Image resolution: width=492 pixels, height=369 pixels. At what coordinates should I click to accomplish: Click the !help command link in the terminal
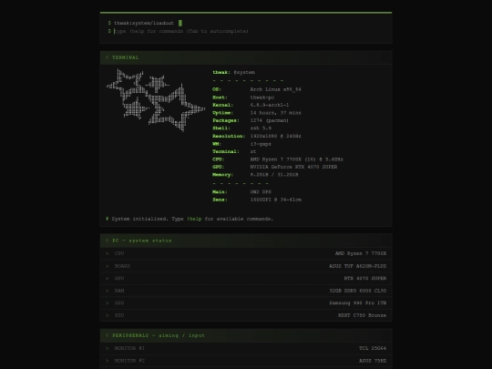point(194,219)
